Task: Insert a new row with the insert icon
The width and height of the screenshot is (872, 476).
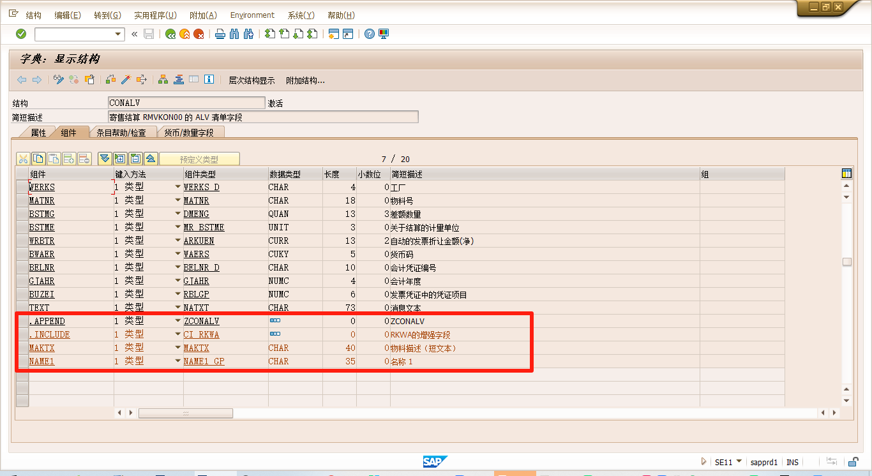Action: point(69,158)
